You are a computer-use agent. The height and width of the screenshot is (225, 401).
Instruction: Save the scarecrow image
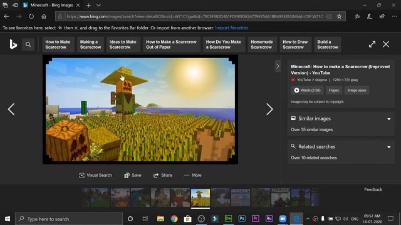[x=133, y=175]
